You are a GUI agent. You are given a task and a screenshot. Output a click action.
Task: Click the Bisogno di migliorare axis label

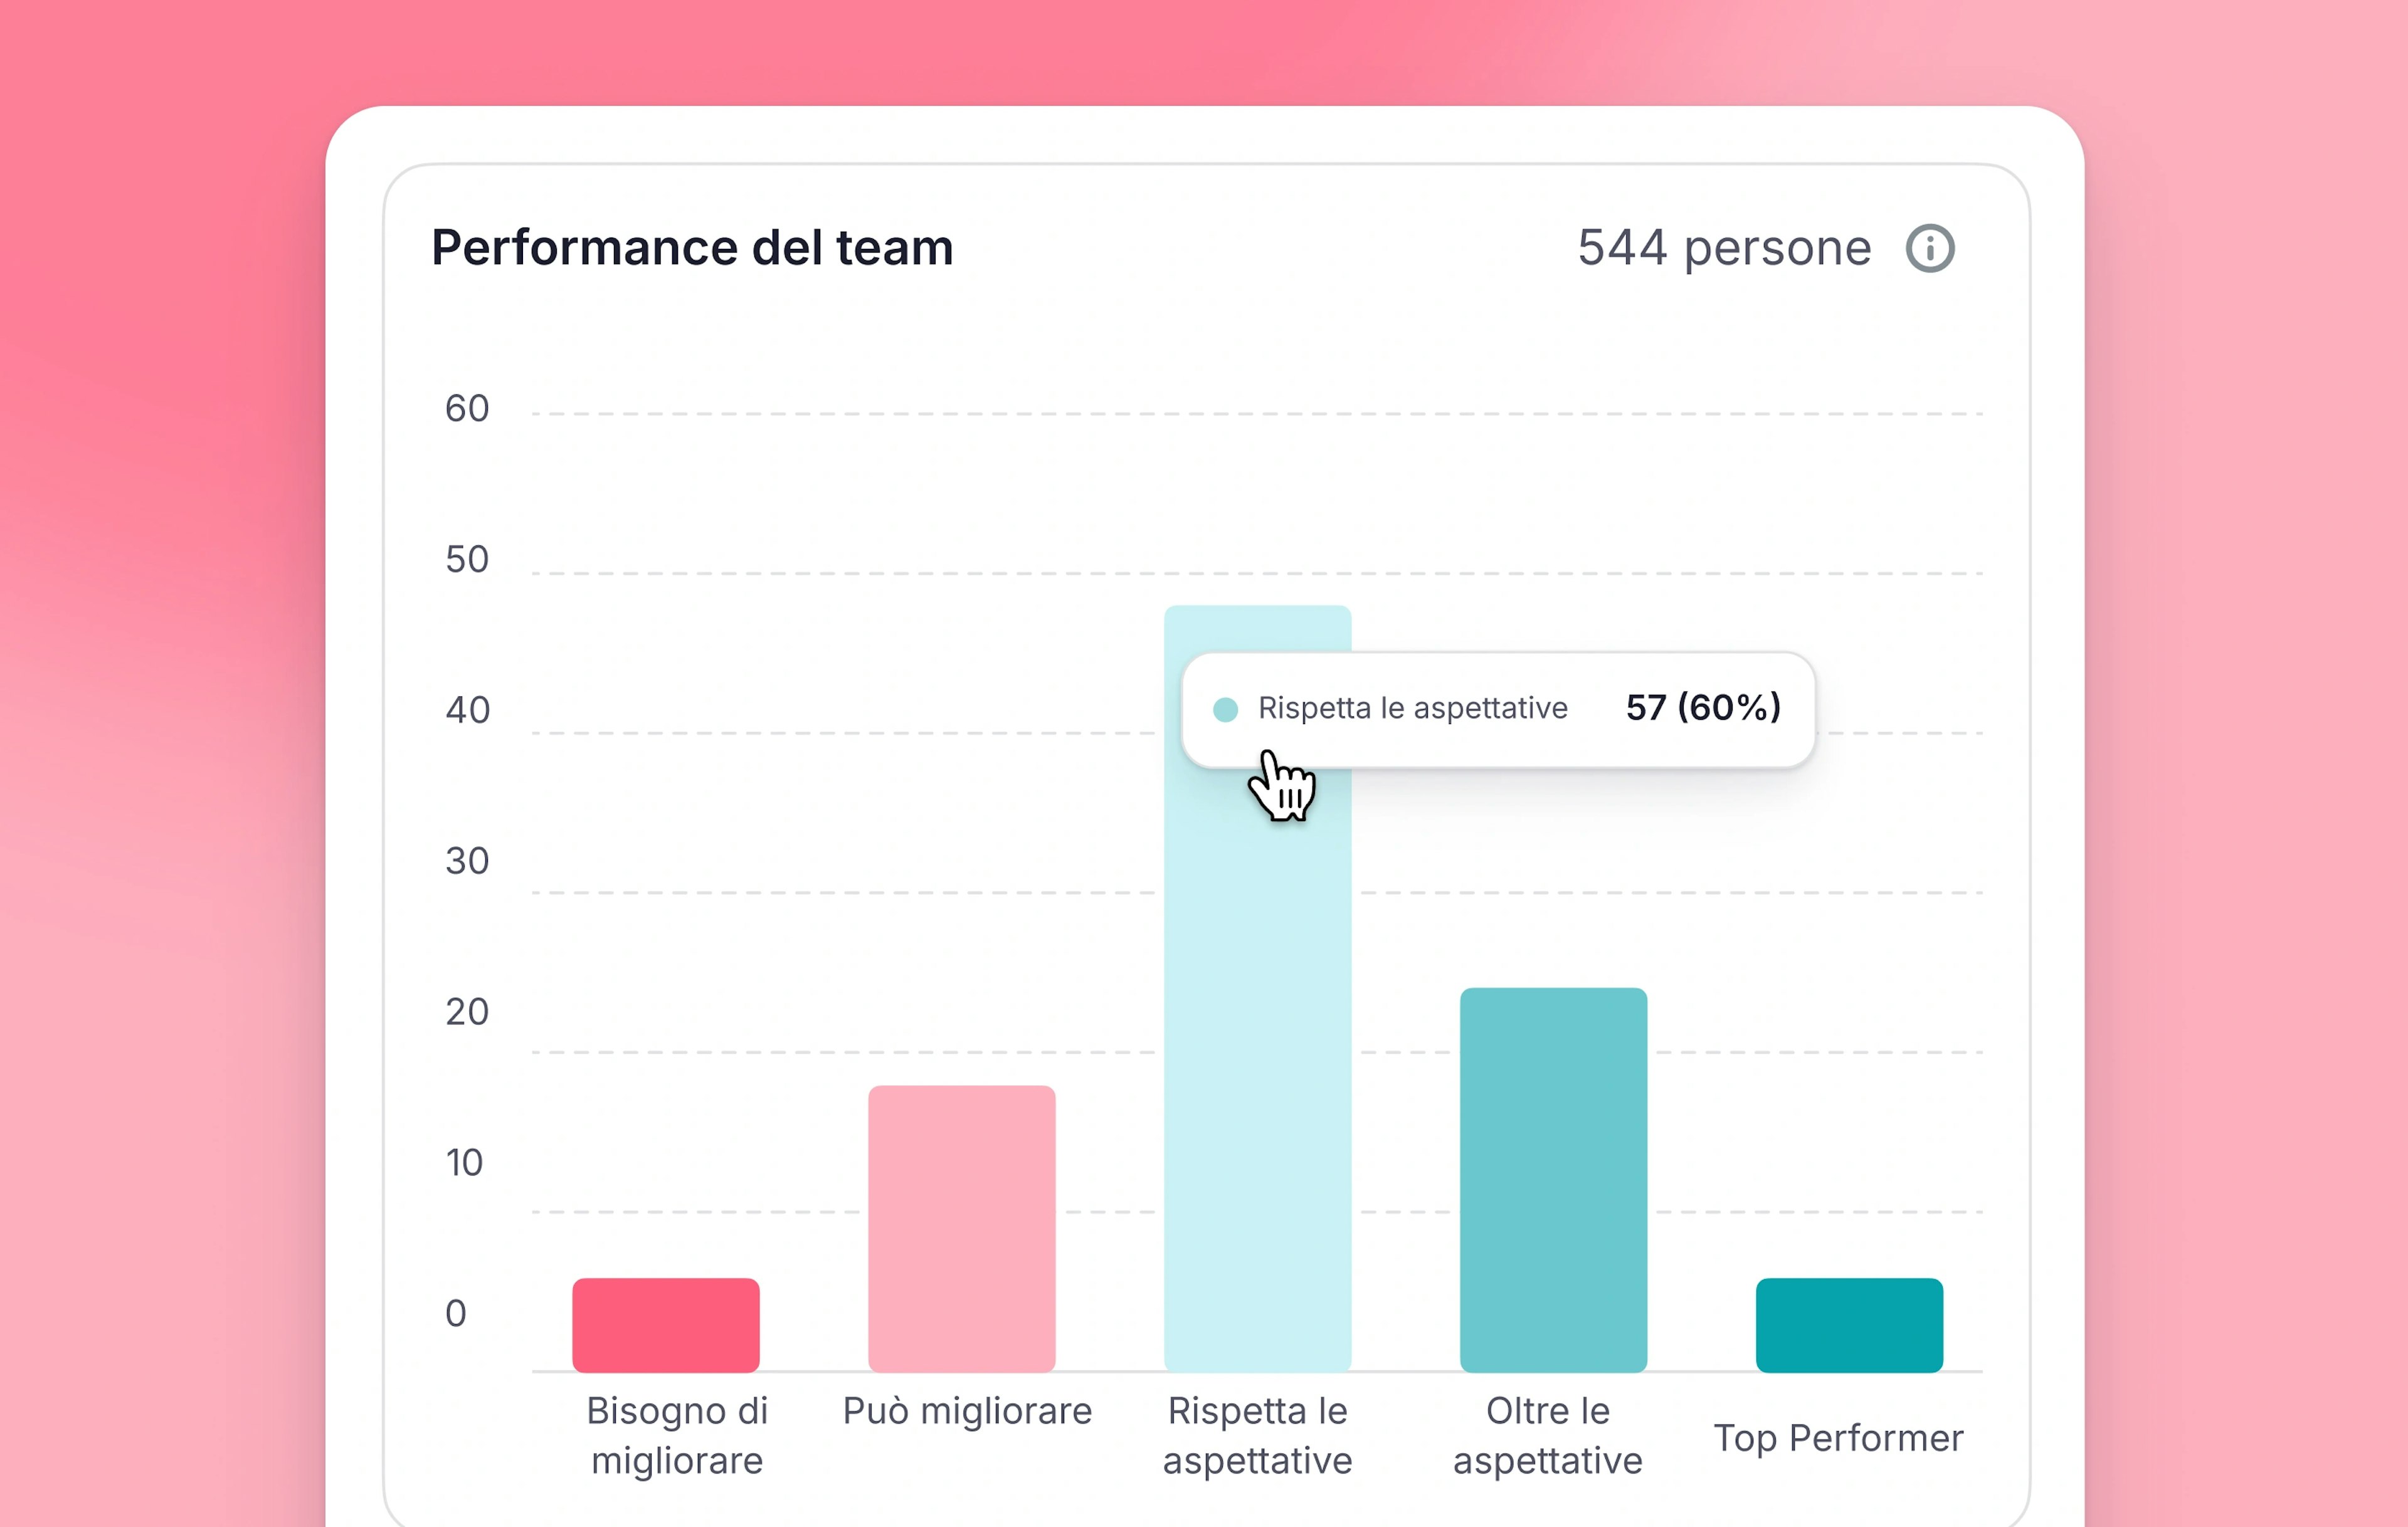(x=677, y=1435)
